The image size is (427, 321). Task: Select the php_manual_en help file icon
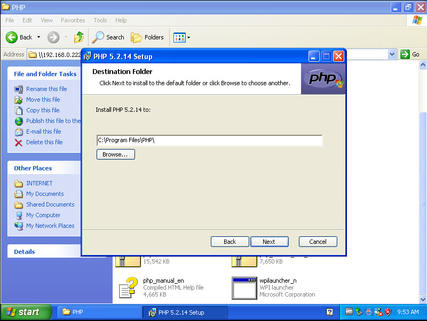click(x=128, y=287)
